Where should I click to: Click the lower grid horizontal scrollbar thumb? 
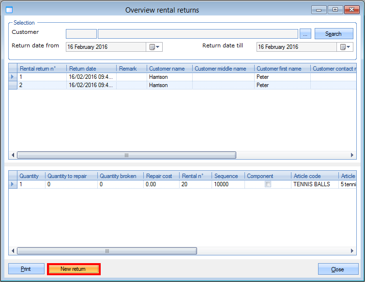[x=106, y=251]
